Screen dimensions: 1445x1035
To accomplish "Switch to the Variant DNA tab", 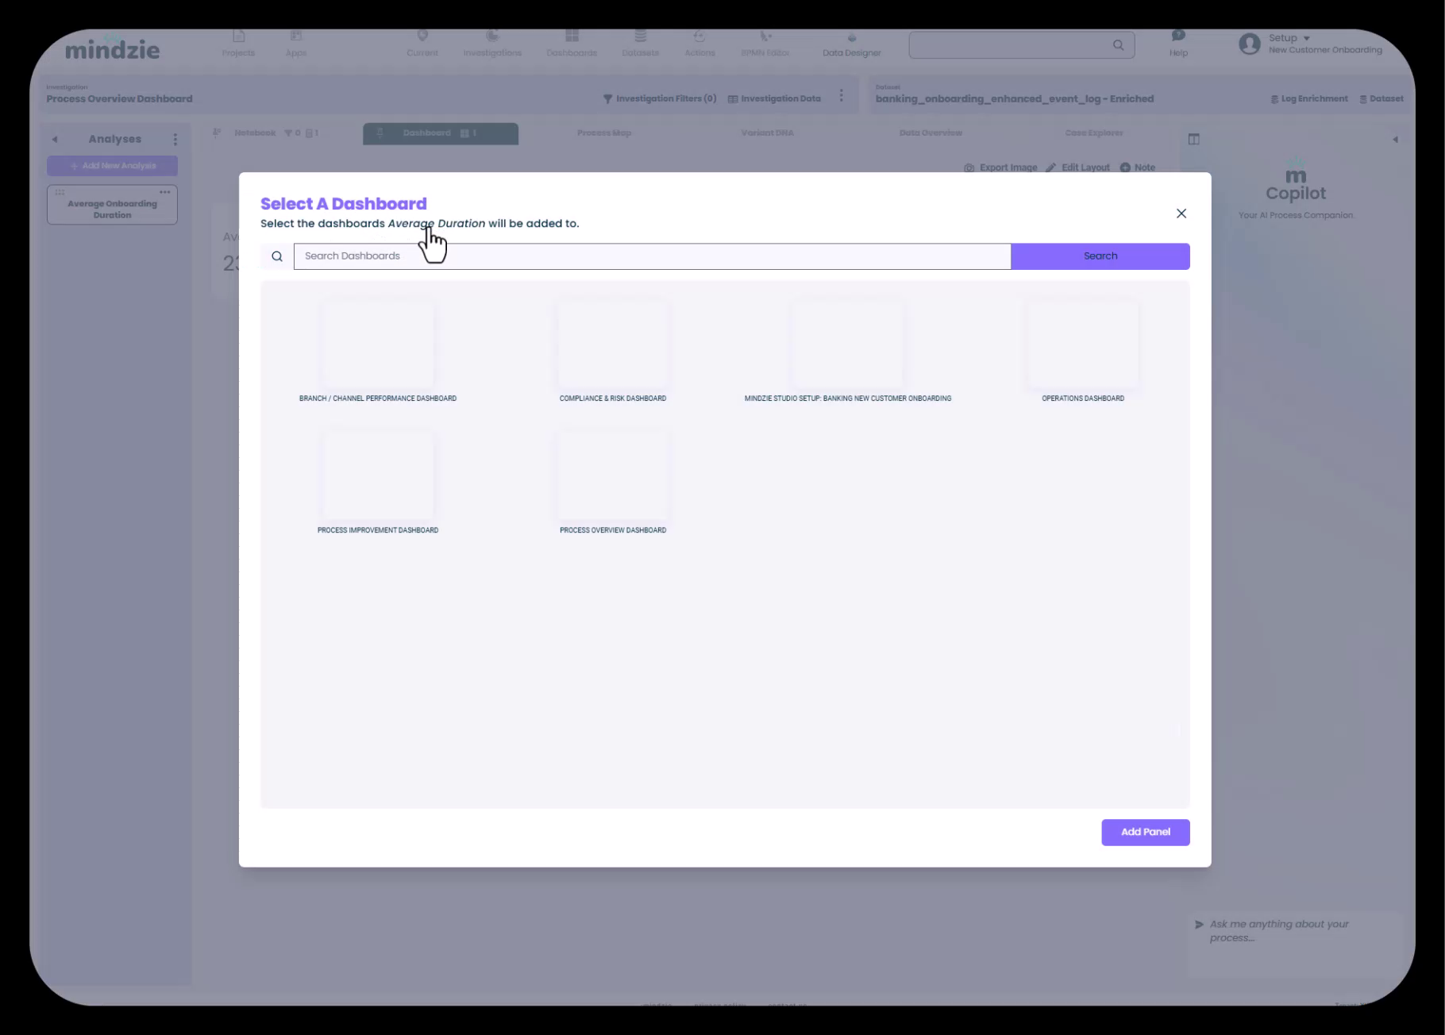I will pos(767,133).
